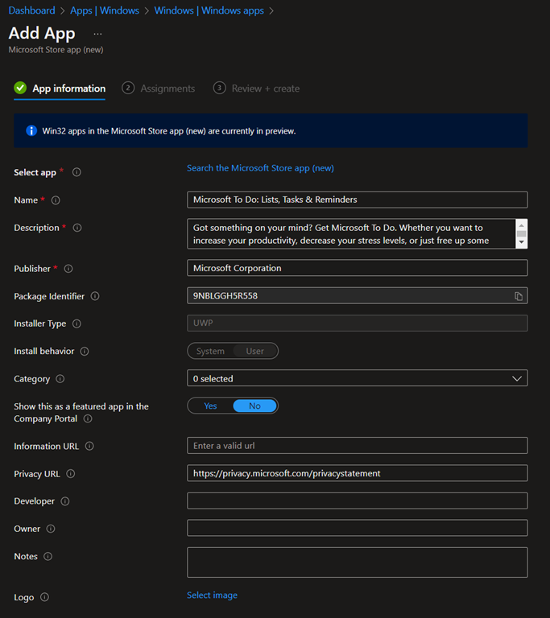Click Search the Microsoft Store app link
Screen dimensions: 550x618
(x=260, y=168)
